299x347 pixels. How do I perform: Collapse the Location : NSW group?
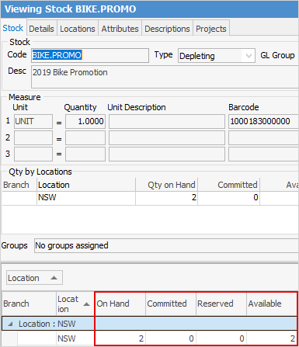(x=10, y=324)
